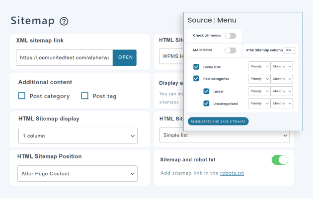The height and width of the screenshot is (198, 313).
Task: Turn off Sitemap and robot.txt toggle
Action: (x=280, y=160)
